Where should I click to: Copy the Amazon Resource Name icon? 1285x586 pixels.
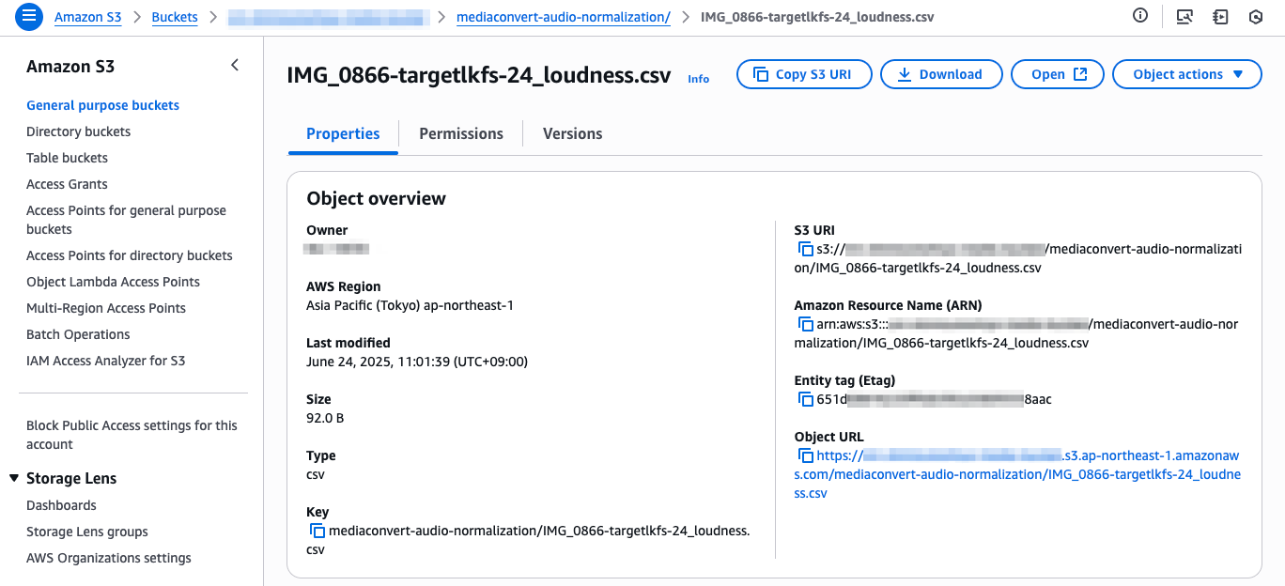[805, 324]
